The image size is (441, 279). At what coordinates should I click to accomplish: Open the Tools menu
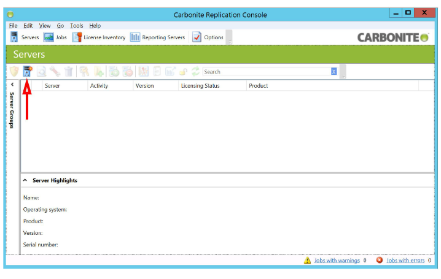(77, 26)
